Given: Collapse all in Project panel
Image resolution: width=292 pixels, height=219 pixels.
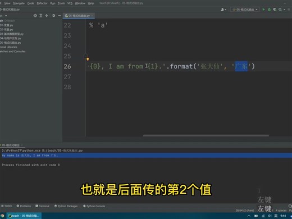Looking at the screenshot, I should (47, 16).
